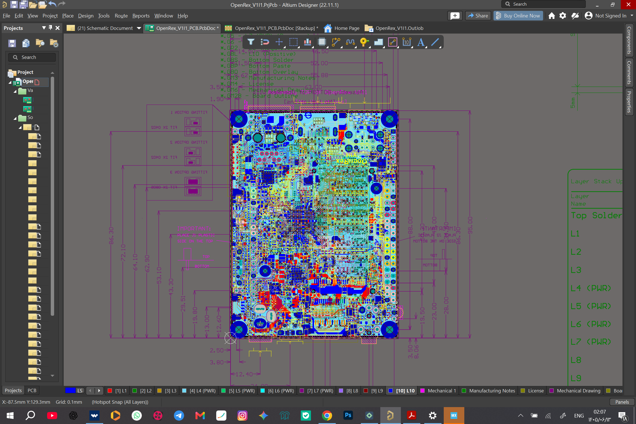
Task: Click the LS layer set button
Action: click(80, 391)
